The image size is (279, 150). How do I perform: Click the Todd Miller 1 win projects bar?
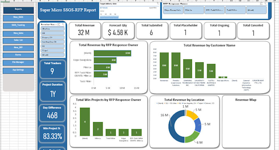pyautogui.click(x=111, y=133)
